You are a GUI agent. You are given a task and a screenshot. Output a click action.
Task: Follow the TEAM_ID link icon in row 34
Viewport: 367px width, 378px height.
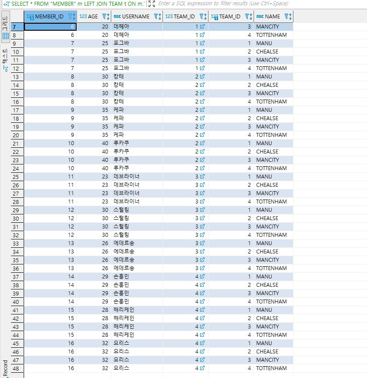coord(202,251)
